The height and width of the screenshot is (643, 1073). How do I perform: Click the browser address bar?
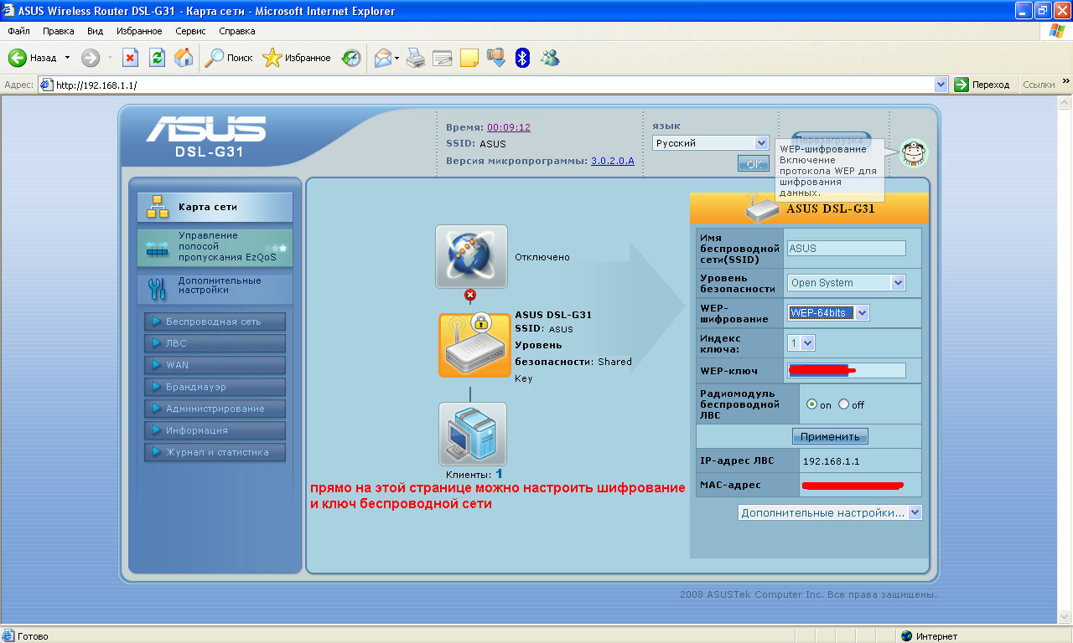pos(493,85)
